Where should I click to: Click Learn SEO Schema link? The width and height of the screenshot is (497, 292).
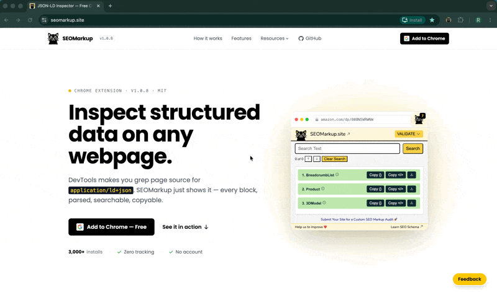(407, 227)
